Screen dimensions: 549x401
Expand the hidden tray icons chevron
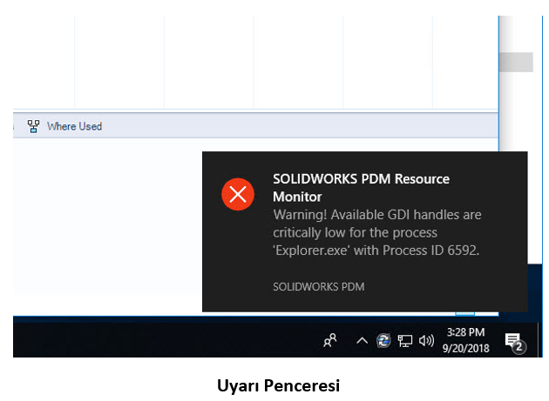pyautogui.click(x=362, y=341)
